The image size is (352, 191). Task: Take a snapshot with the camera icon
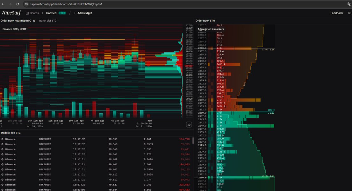coord(350,13)
